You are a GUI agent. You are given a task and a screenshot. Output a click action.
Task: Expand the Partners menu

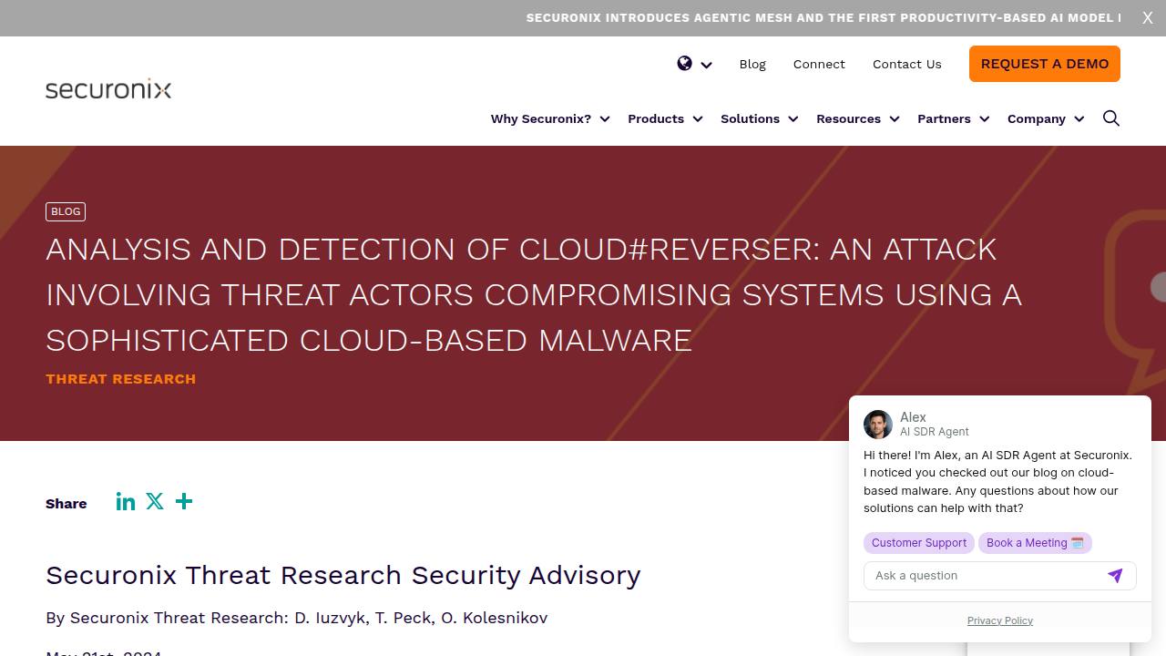tap(953, 118)
